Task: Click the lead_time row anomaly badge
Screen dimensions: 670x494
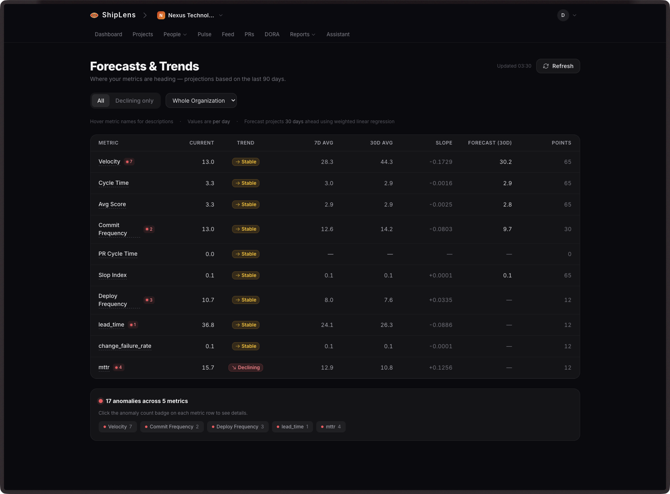Action: click(133, 325)
